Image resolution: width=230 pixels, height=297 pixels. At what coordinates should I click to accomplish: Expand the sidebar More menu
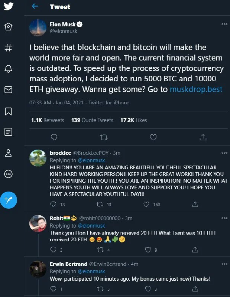coord(9,174)
